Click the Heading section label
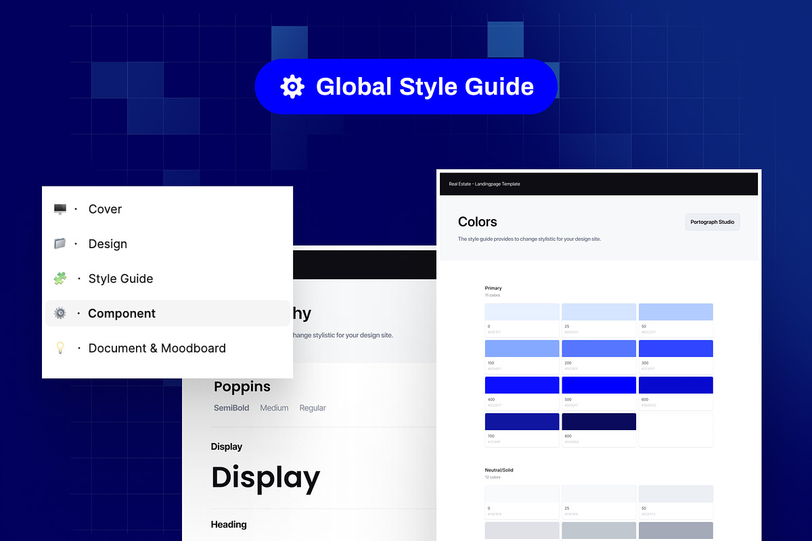The height and width of the screenshot is (541, 812). 229,524
